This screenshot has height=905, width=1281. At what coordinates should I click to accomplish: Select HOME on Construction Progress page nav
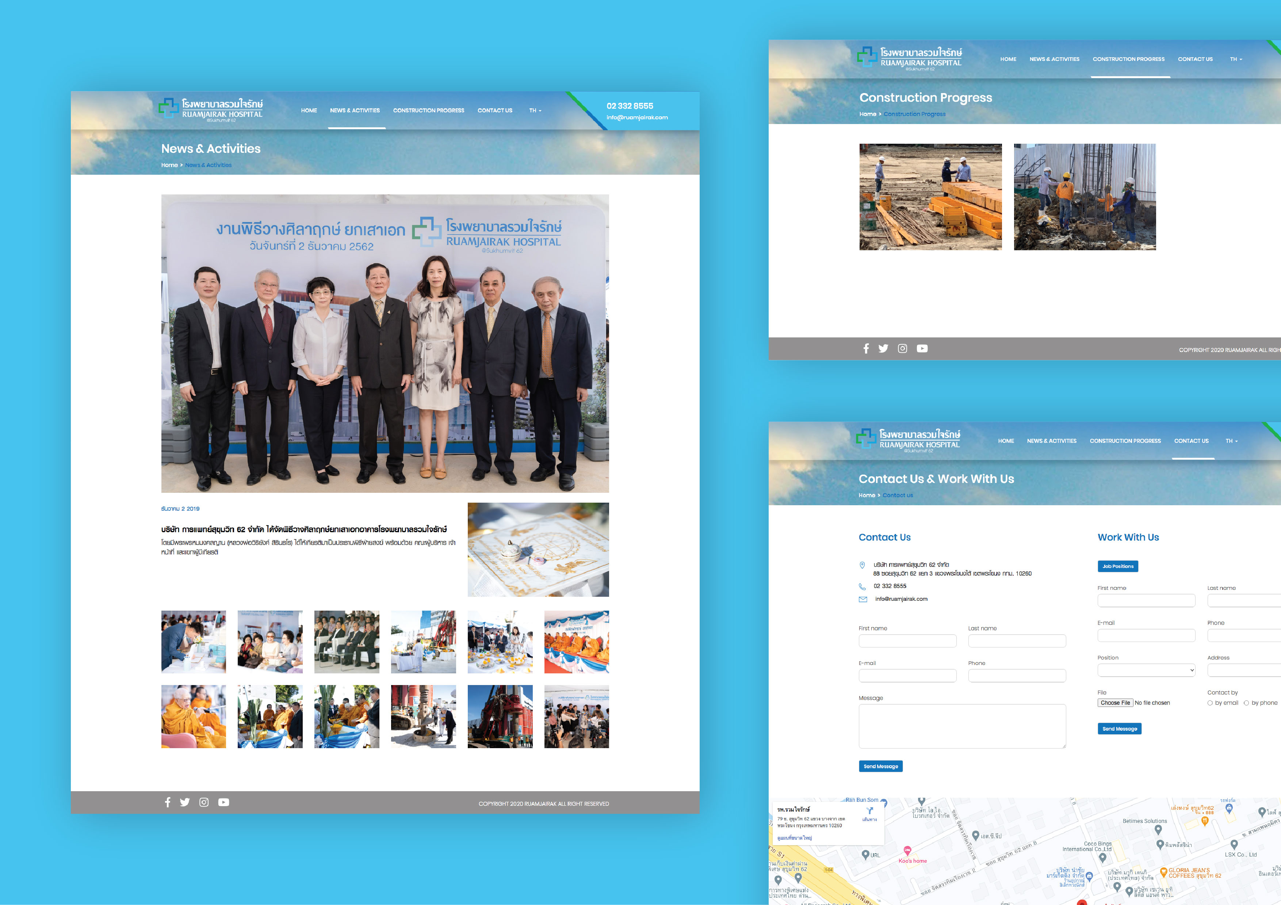click(1008, 59)
